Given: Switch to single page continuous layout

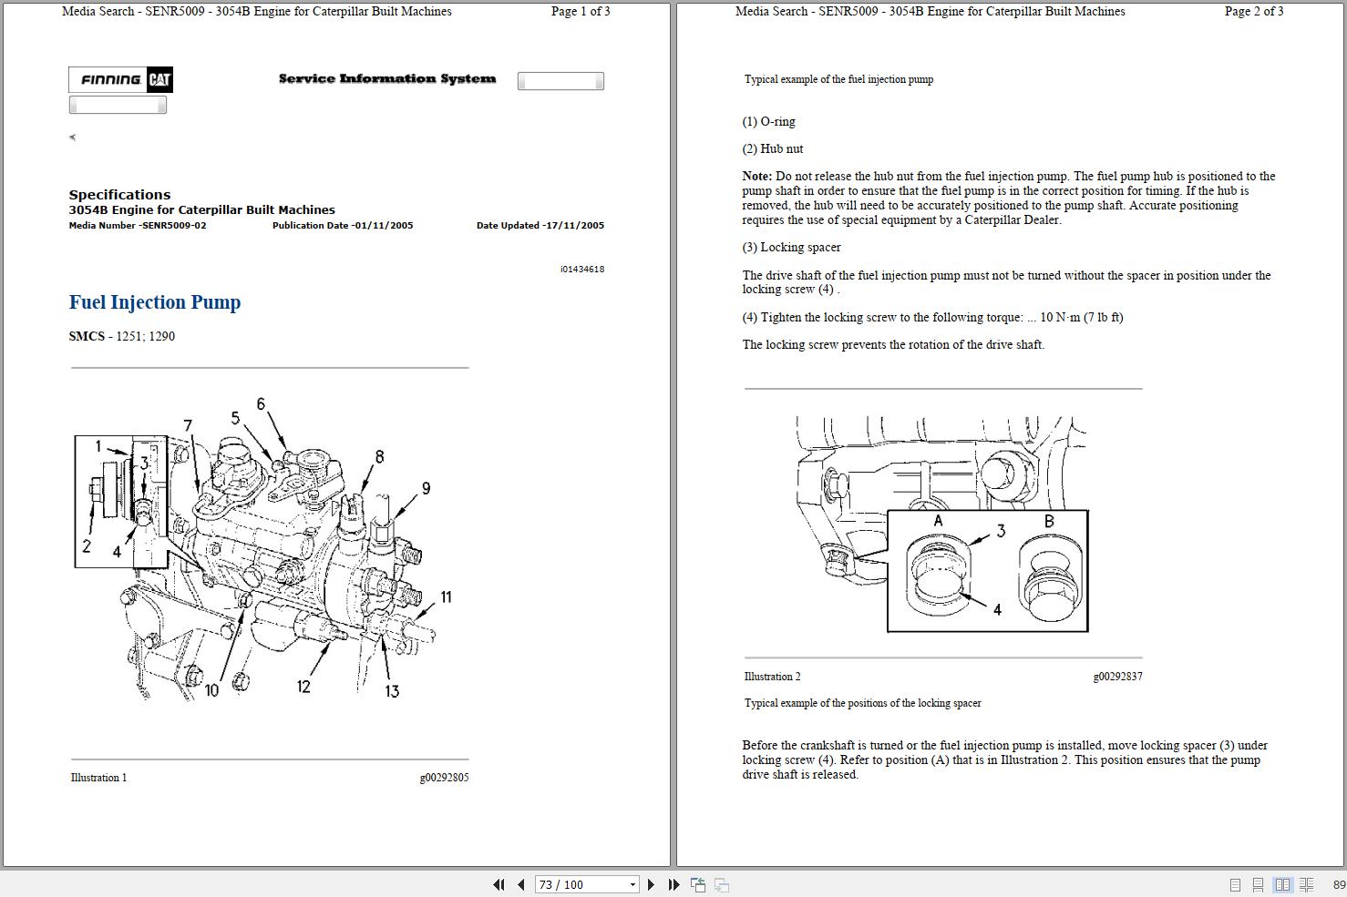Looking at the screenshot, I should (1259, 884).
